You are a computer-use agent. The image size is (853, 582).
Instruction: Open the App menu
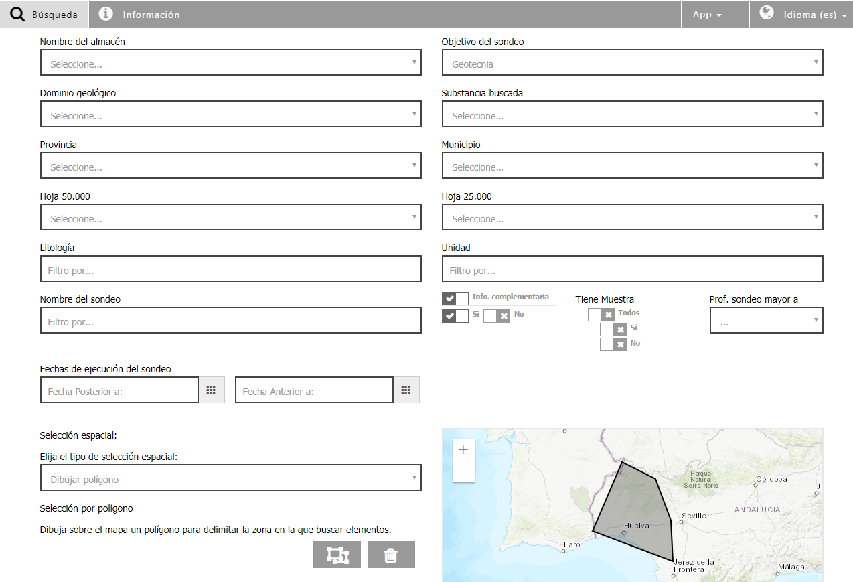[707, 14]
